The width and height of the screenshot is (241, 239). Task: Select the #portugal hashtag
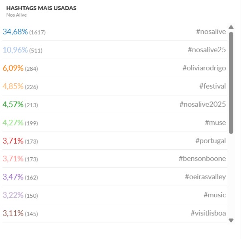pyautogui.click(x=211, y=141)
